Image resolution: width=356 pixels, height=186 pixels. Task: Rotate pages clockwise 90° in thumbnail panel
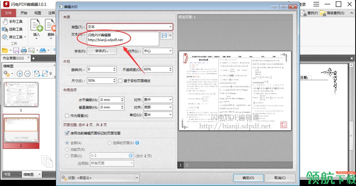click(x=45, y=74)
